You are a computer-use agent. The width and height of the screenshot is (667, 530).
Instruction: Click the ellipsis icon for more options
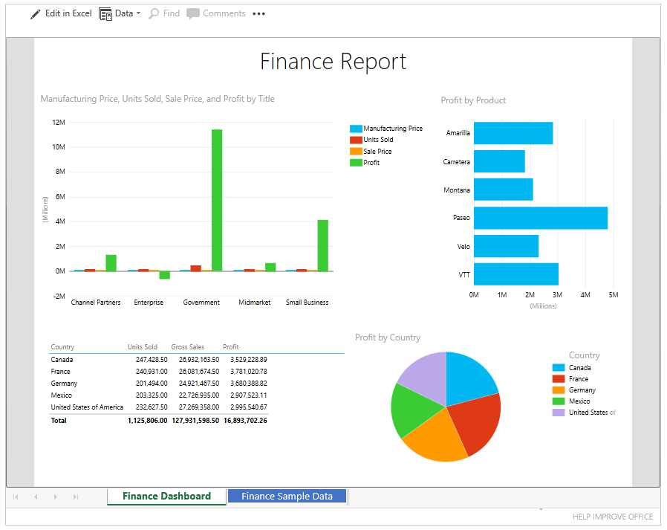pyautogui.click(x=258, y=13)
